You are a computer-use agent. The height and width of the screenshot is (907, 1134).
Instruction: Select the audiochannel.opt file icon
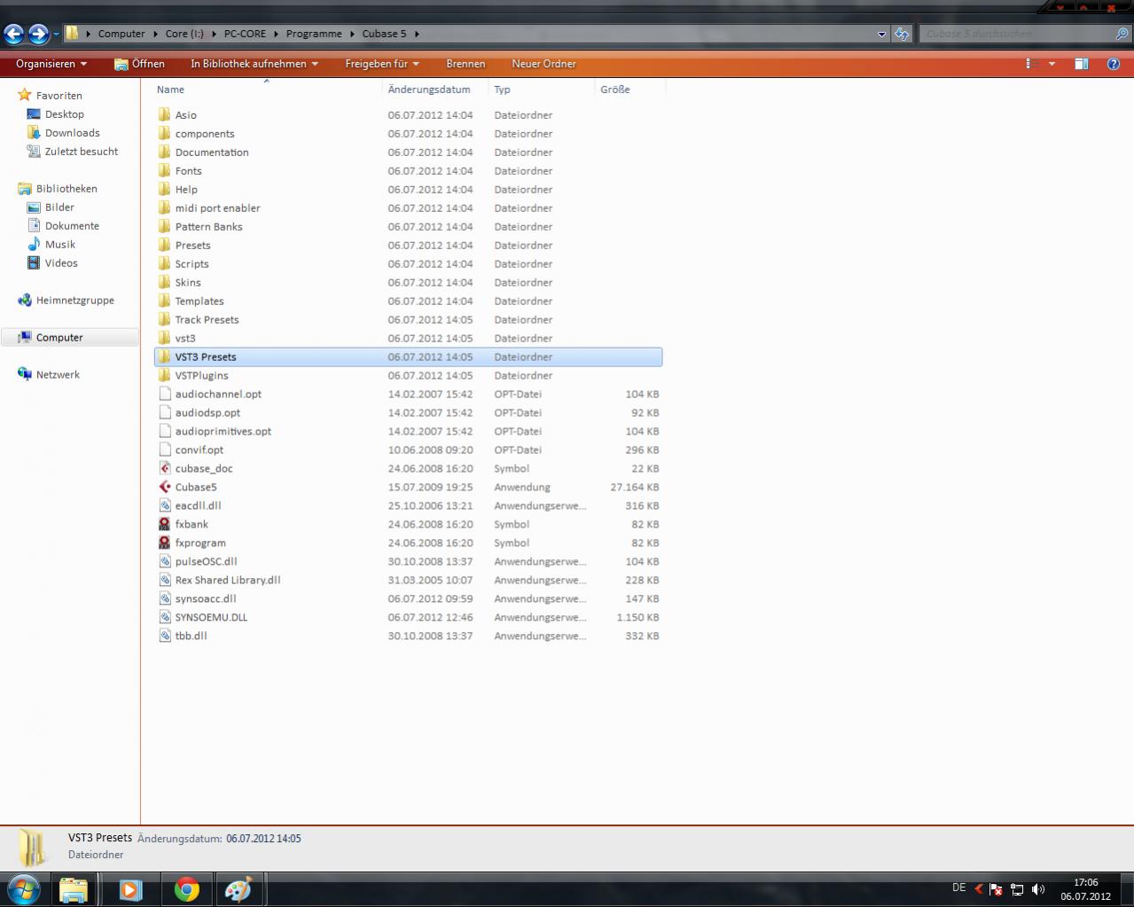click(164, 394)
